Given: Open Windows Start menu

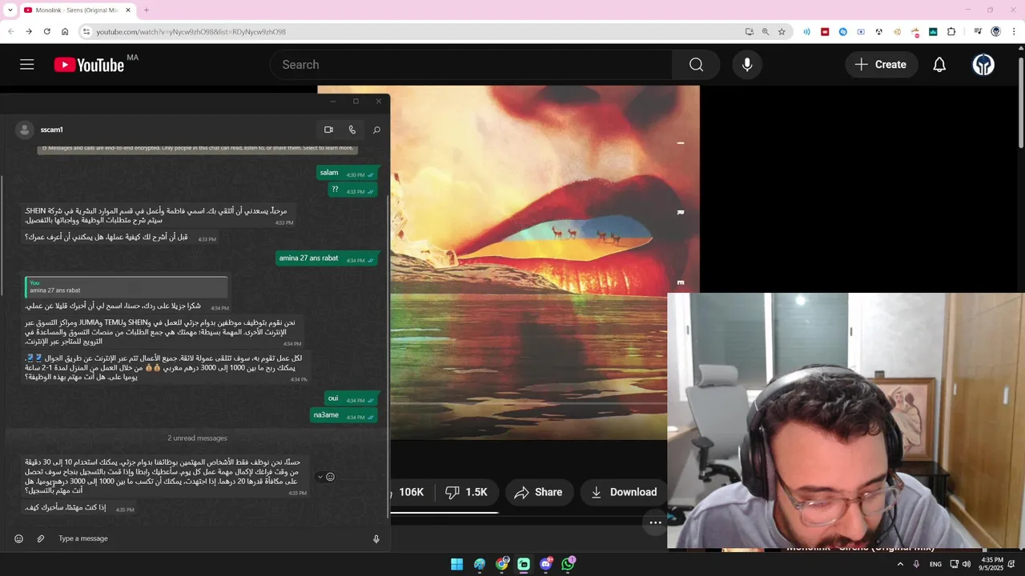Looking at the screenshot, I should pos(456,564).
